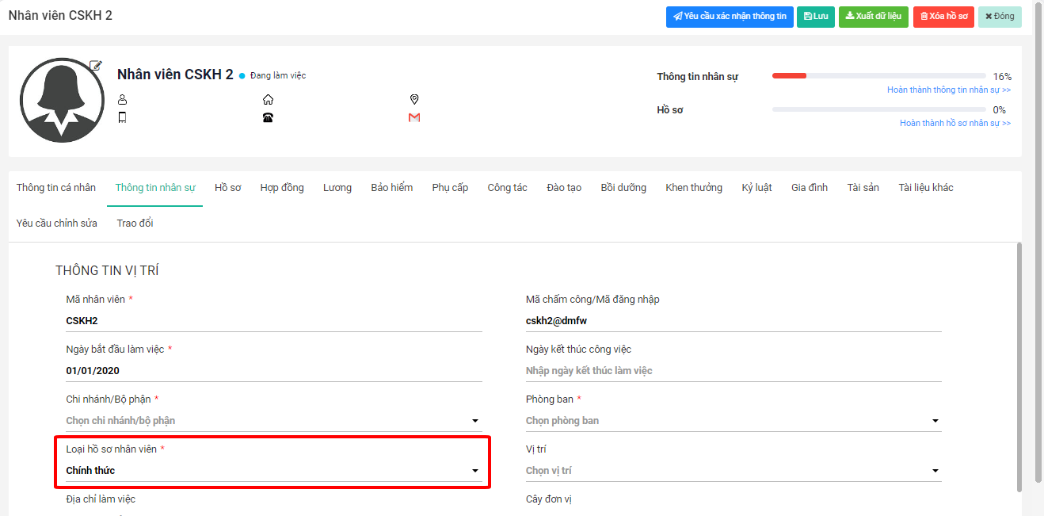This screenshot has height=516, width=1044.
Task: Click the person profile icon
Action: [x=122, y=100]
